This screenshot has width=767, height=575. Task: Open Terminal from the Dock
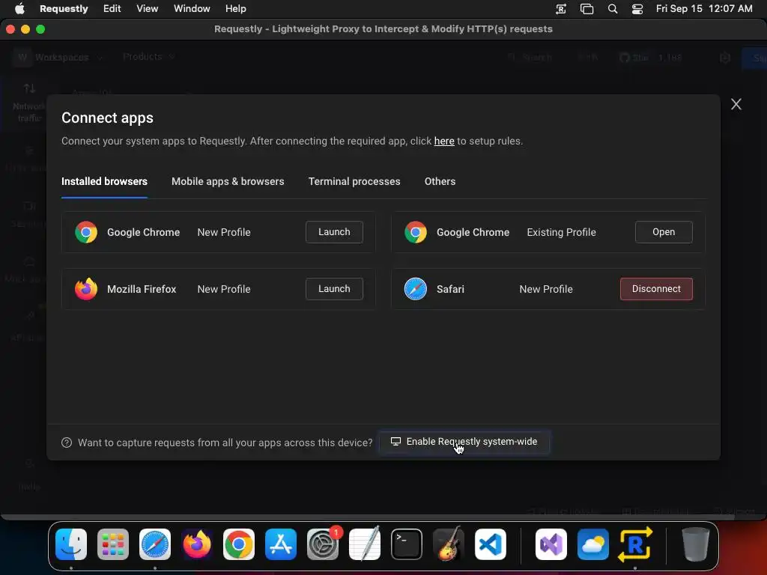click(407, 544)
